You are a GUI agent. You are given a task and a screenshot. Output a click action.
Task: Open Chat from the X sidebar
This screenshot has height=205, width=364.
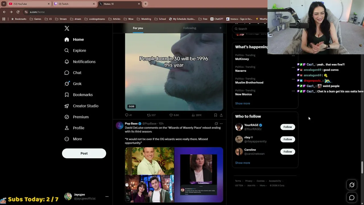pos(73,73)
